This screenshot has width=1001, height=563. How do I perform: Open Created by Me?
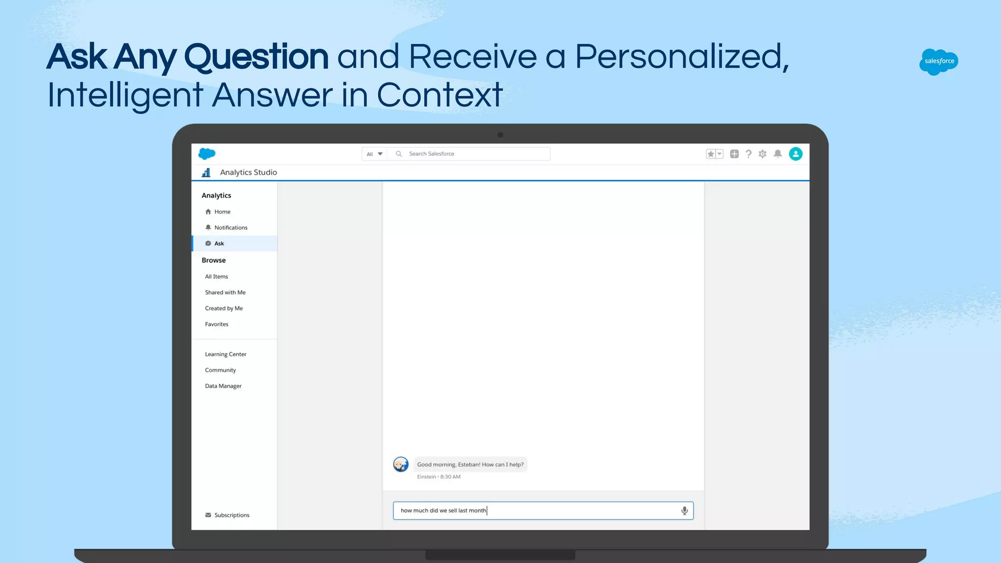(224, 308)
